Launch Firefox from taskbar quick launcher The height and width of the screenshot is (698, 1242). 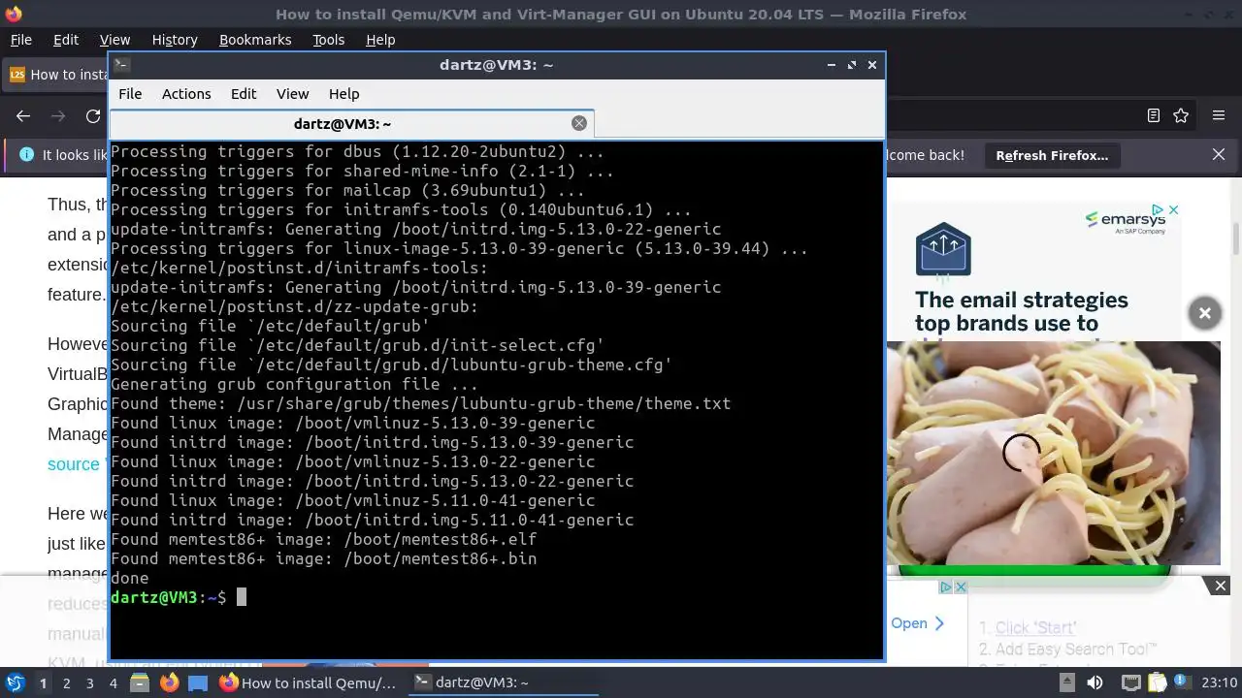170,682
